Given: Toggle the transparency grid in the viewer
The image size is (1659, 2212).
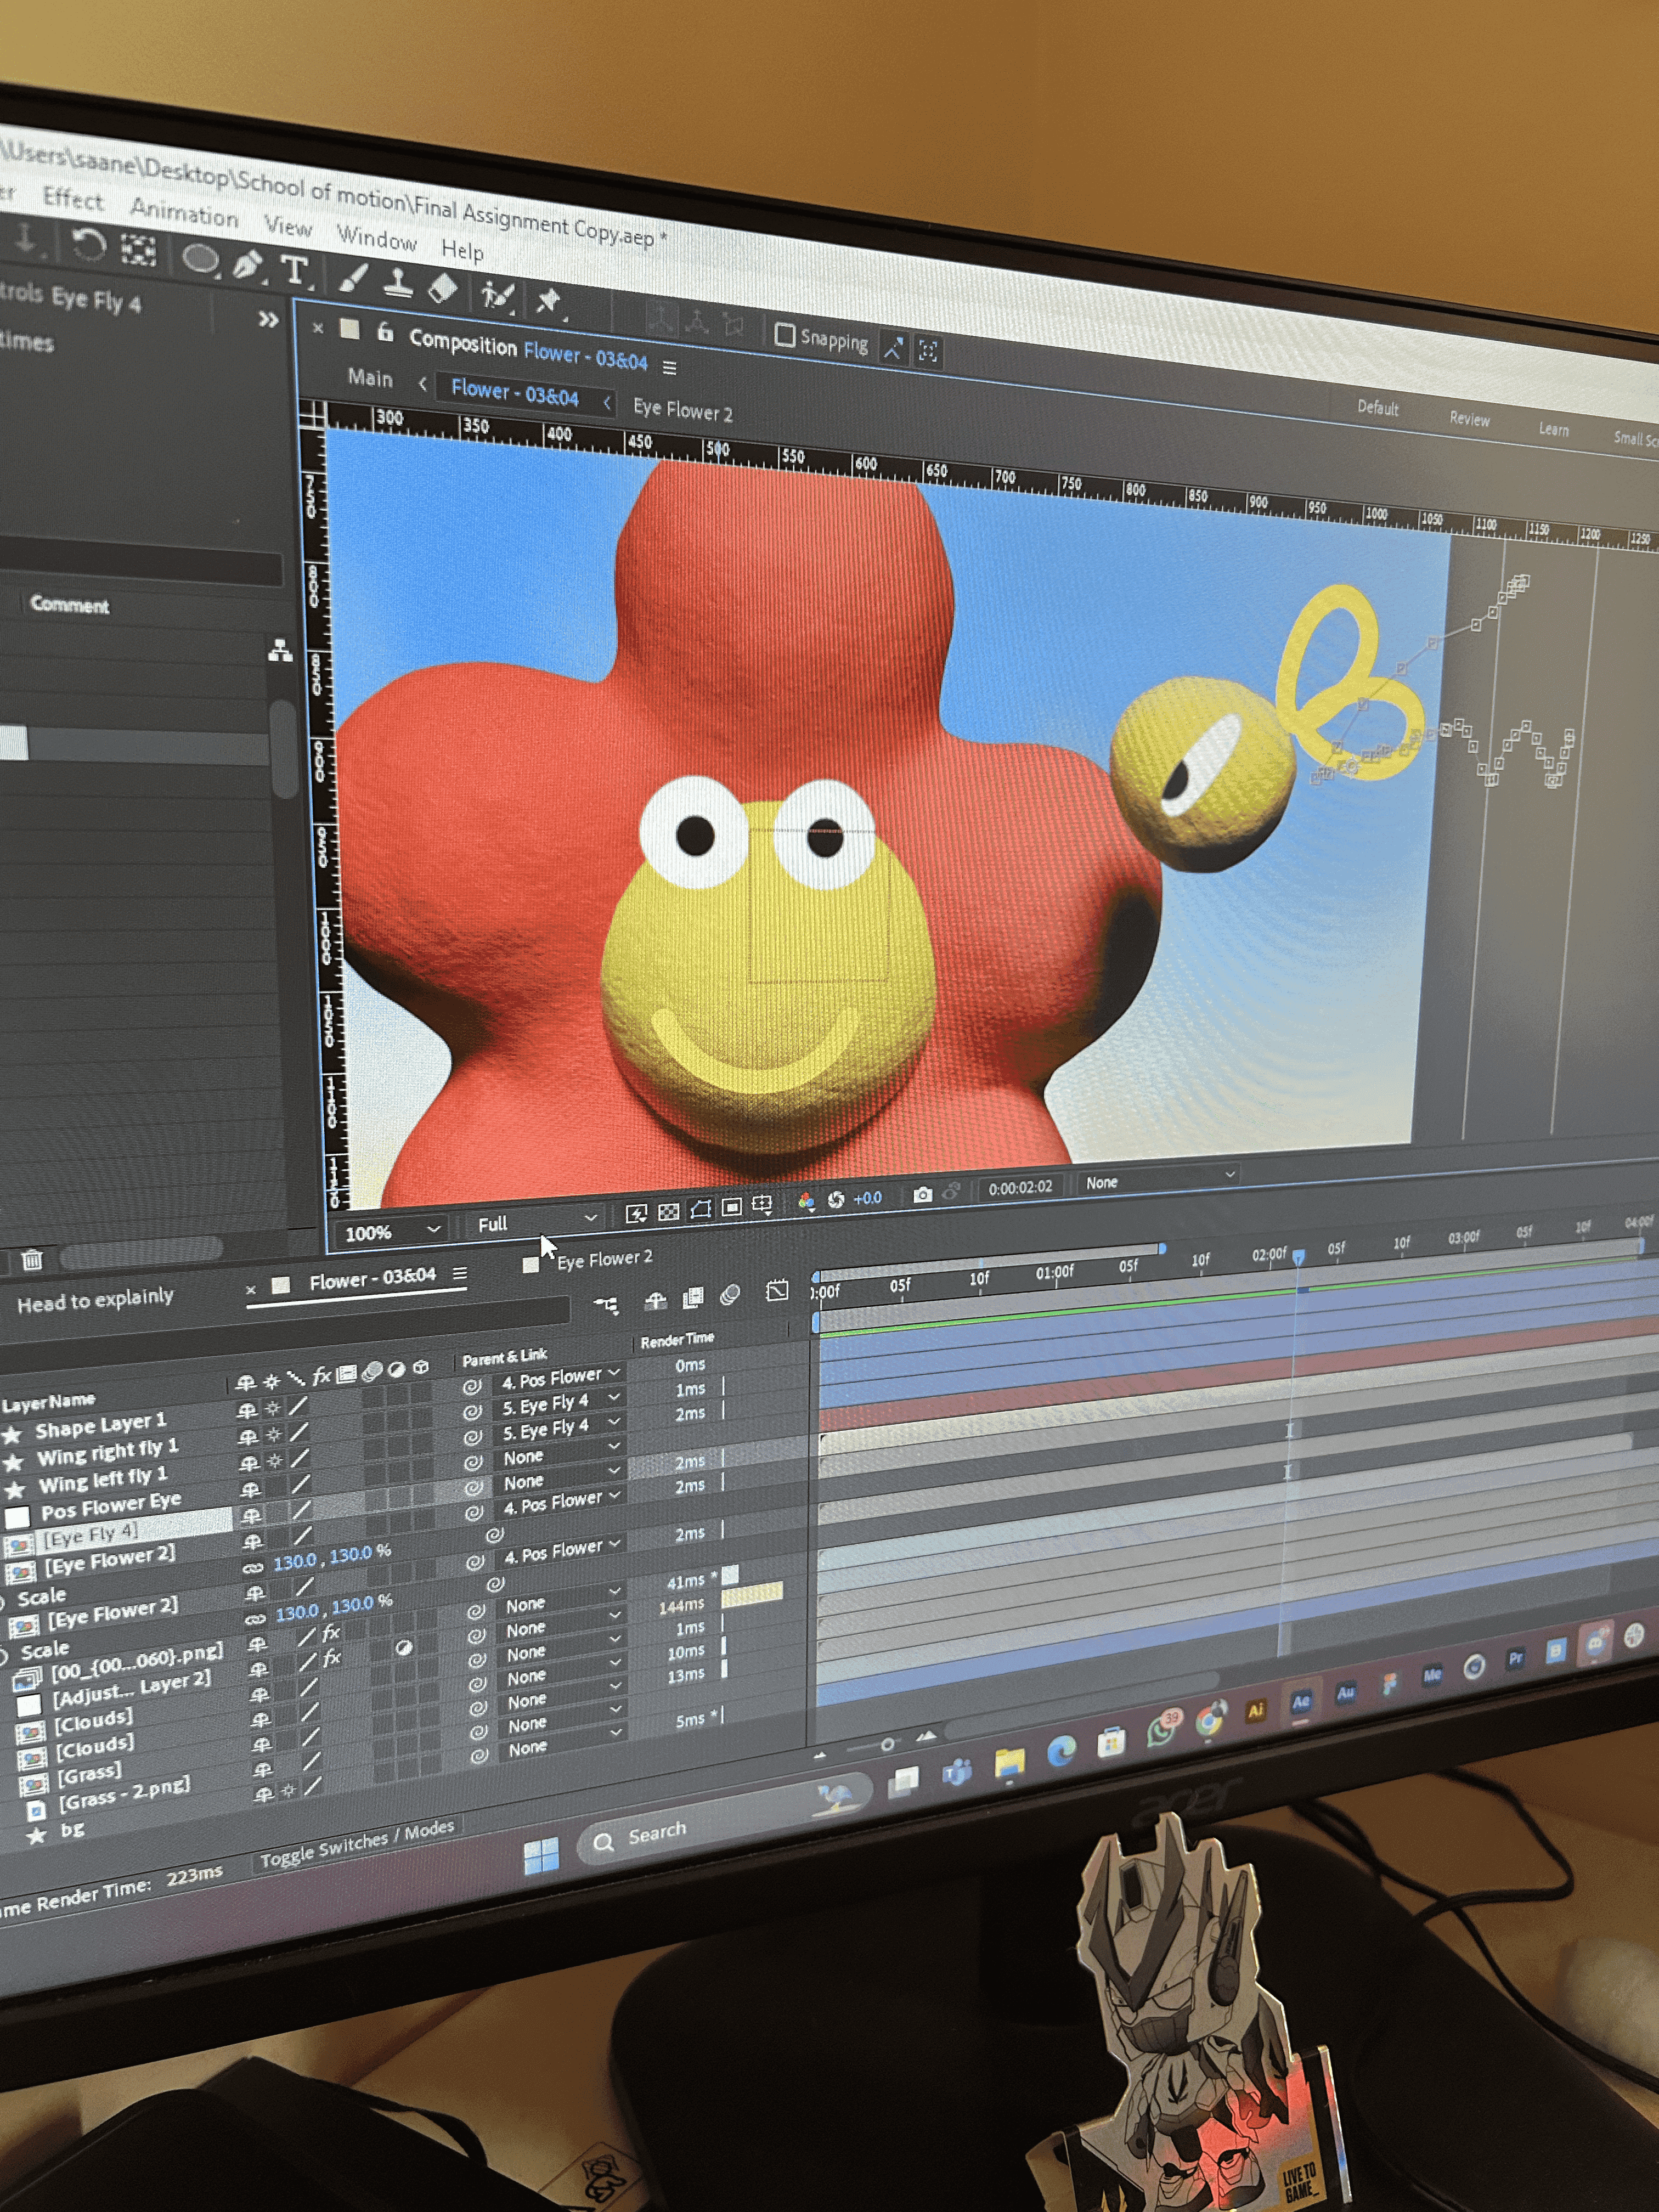Looking at the screenshot, I should [669, 1212].
